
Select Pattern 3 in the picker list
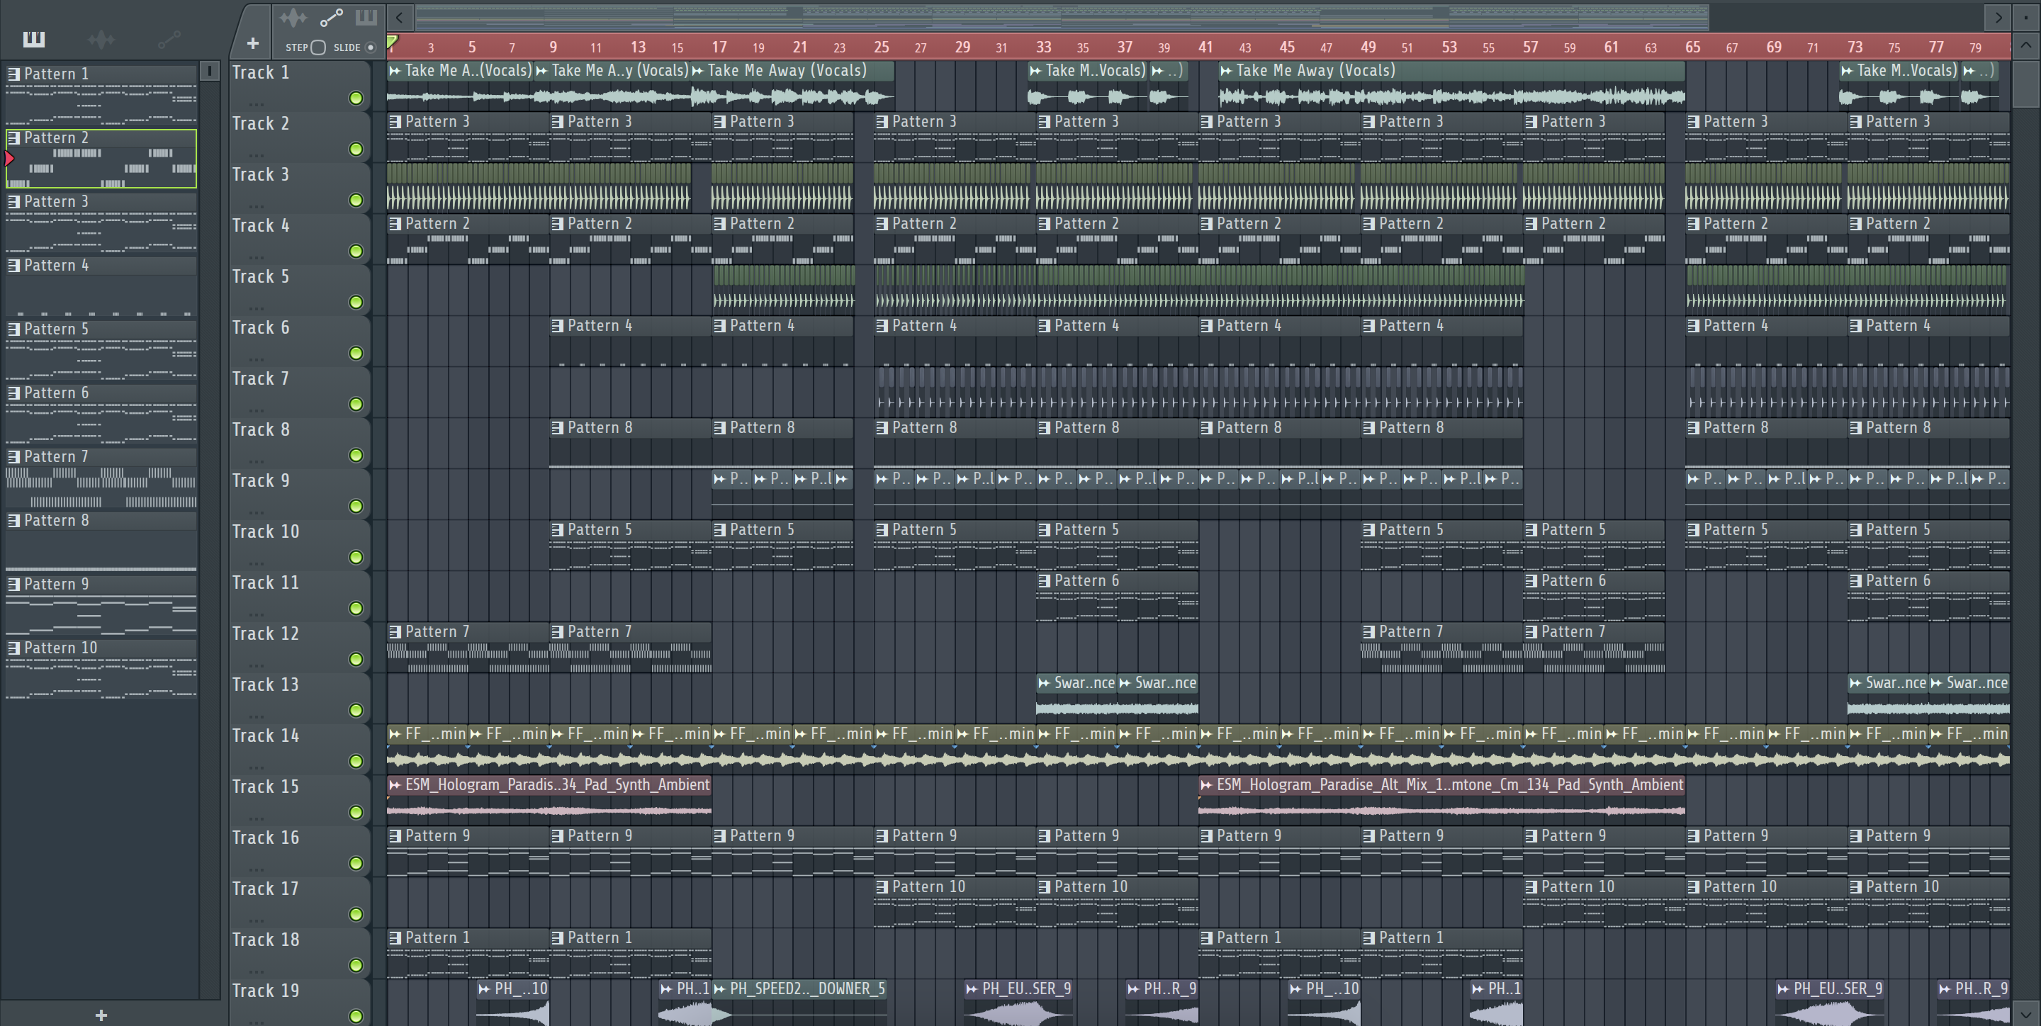(x=101, y=222)
